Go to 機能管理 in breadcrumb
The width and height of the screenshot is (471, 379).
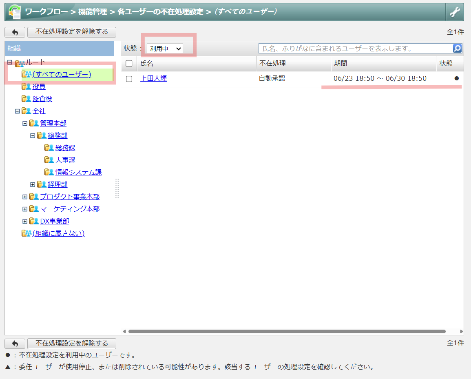[93, 12]
